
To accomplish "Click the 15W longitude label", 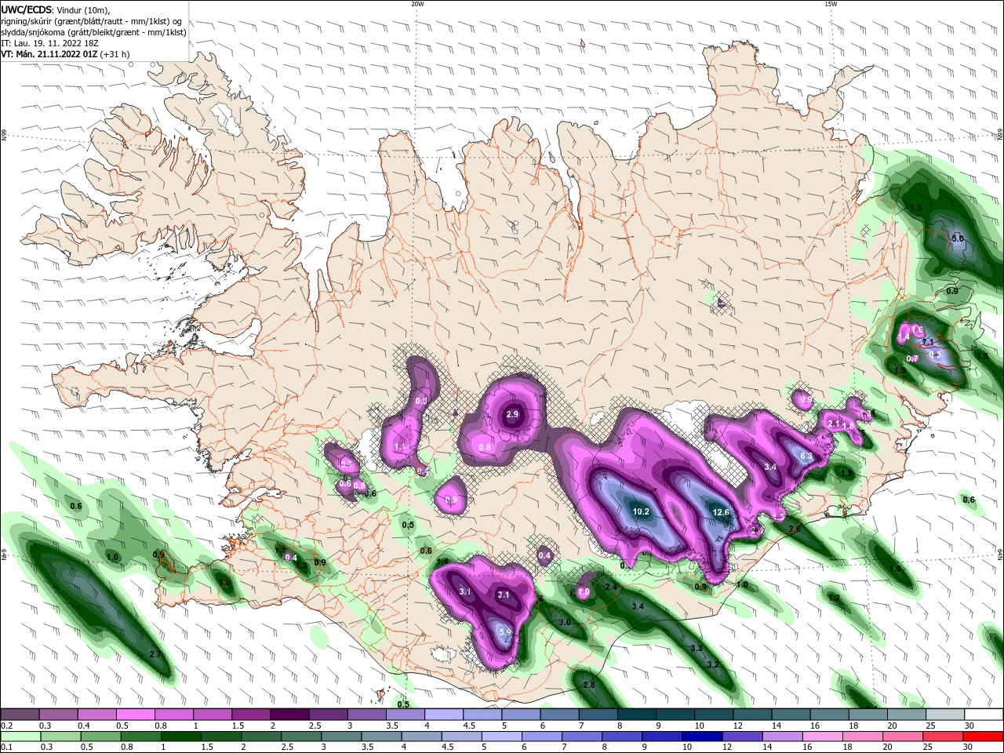I will coord(831,4).
